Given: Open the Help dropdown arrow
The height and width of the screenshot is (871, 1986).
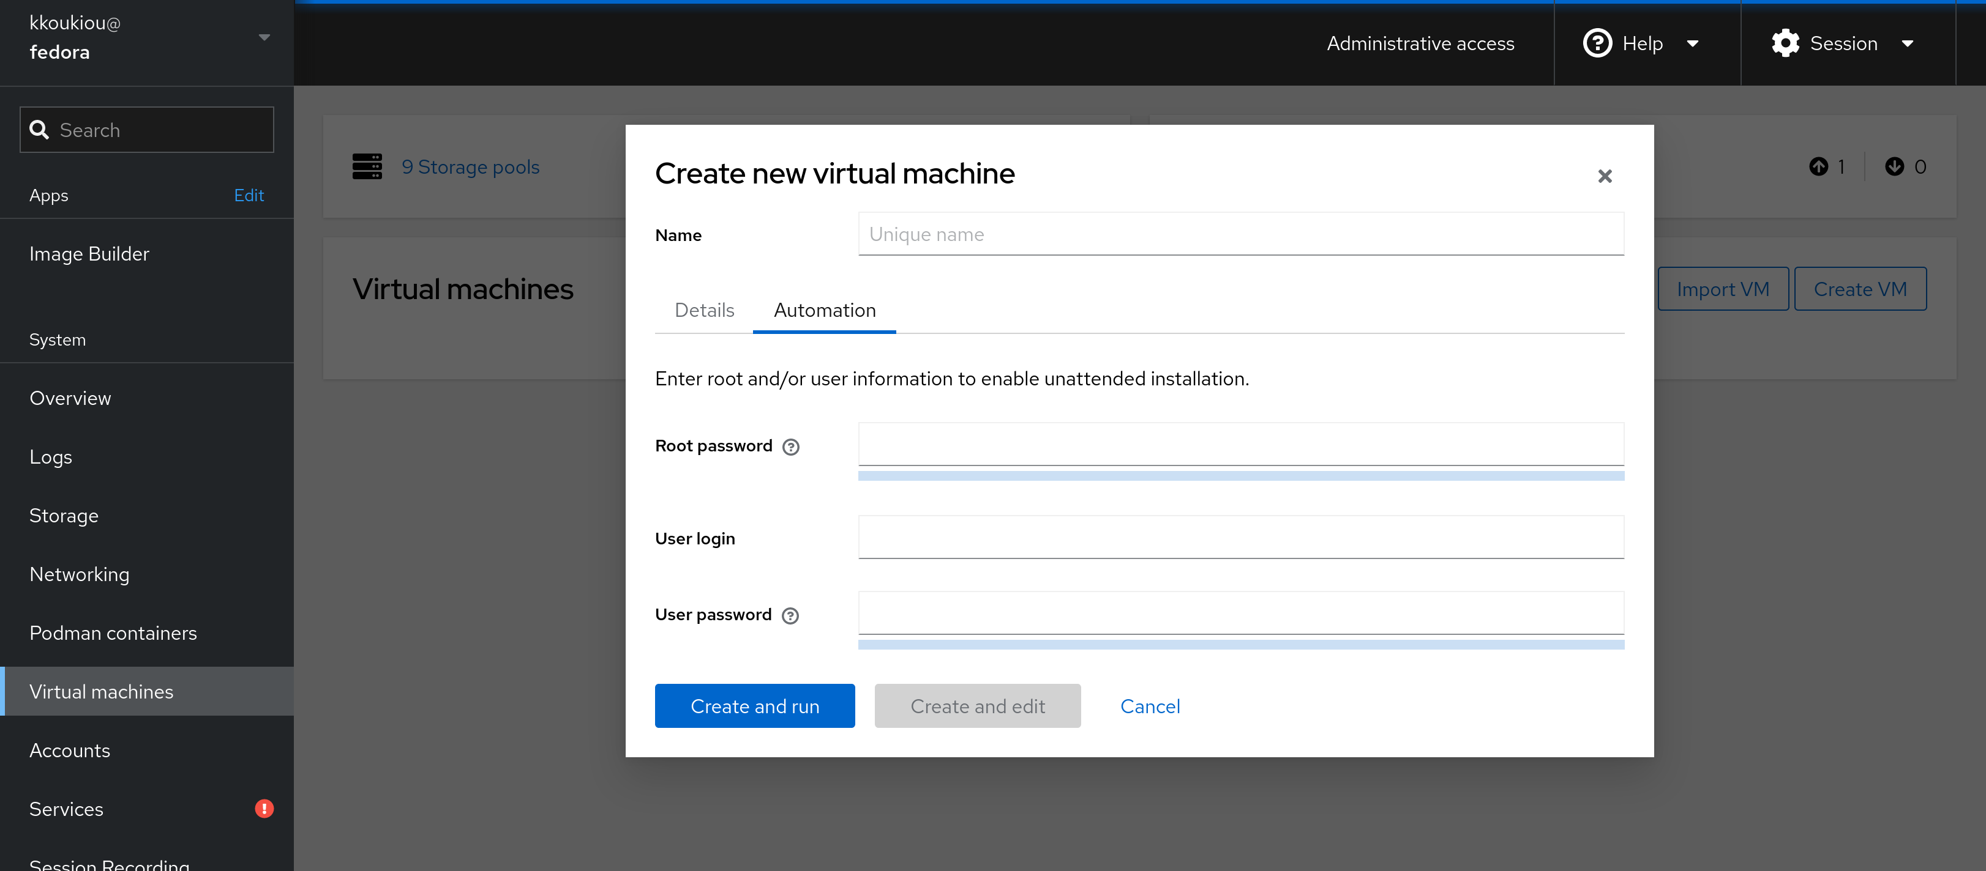Looking at the screenshot, I should pyautogui.click(x=1693, y=44).
